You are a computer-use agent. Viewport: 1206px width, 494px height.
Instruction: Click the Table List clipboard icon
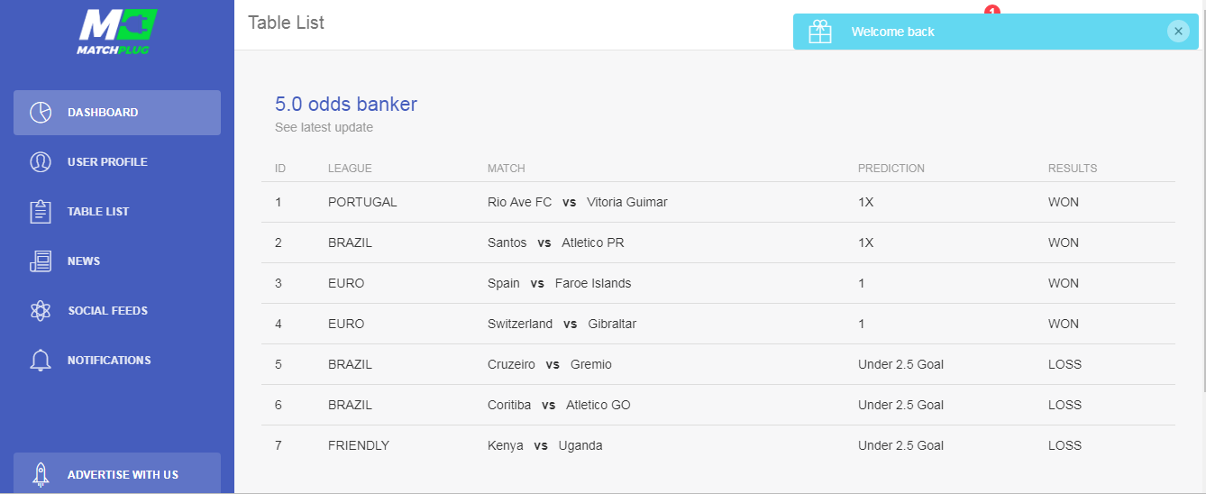(41, 212)
